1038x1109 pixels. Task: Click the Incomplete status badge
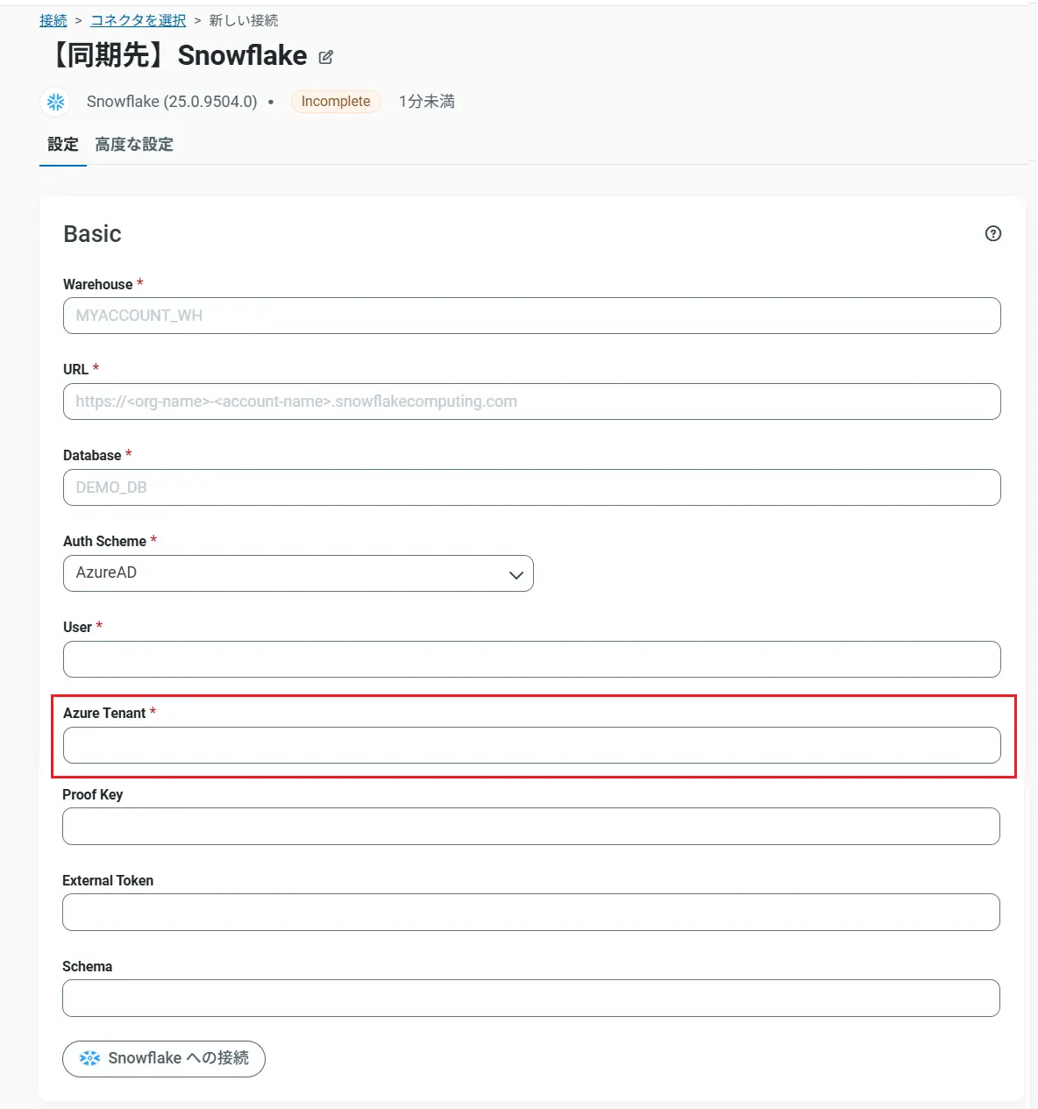[x=336, y=102]
